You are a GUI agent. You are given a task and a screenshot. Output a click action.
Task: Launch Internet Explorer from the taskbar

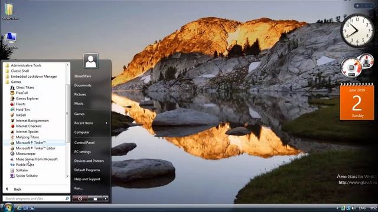pos(19,208)
